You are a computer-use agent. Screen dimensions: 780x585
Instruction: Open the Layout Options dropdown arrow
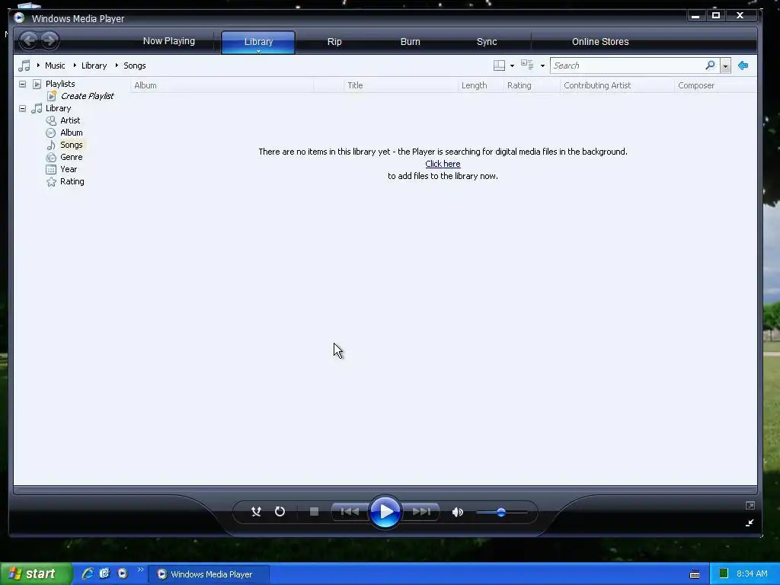tap(512, 66)
